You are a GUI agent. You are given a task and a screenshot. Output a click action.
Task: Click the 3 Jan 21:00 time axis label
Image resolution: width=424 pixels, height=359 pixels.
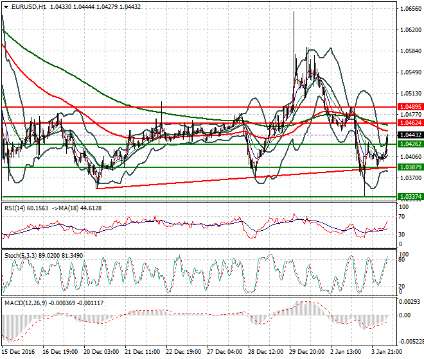tap(387, 352)
